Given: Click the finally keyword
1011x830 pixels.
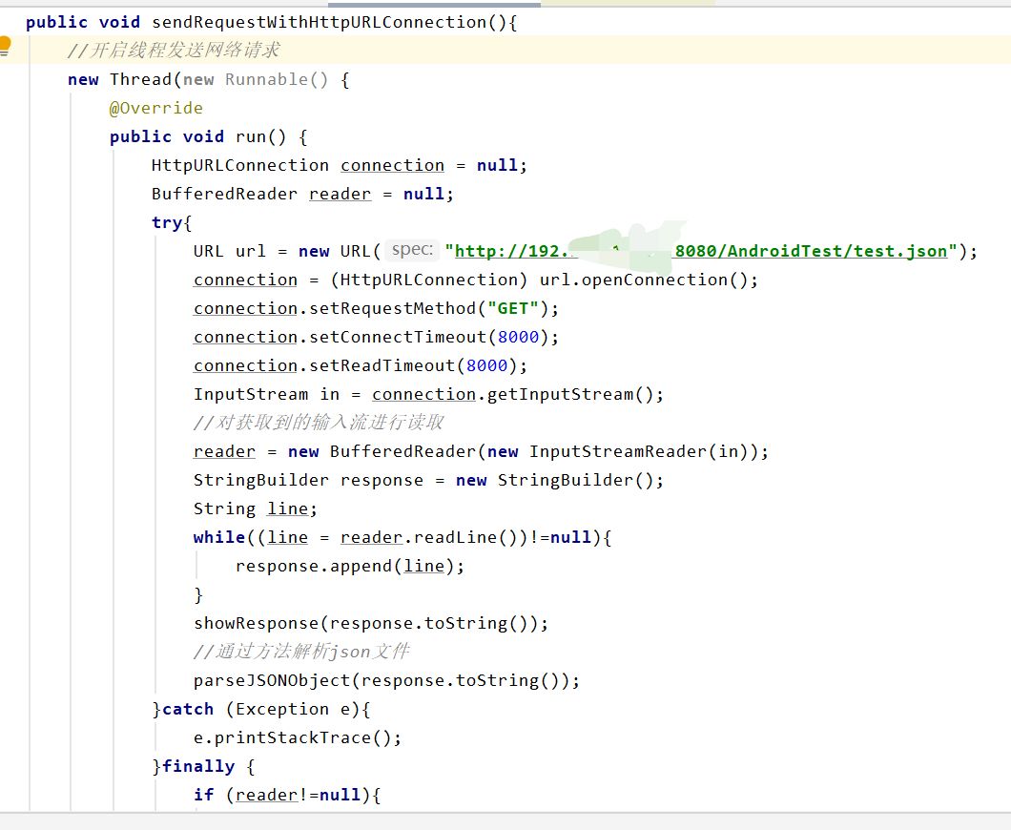Looking at the screenshot, I should 197,765.
